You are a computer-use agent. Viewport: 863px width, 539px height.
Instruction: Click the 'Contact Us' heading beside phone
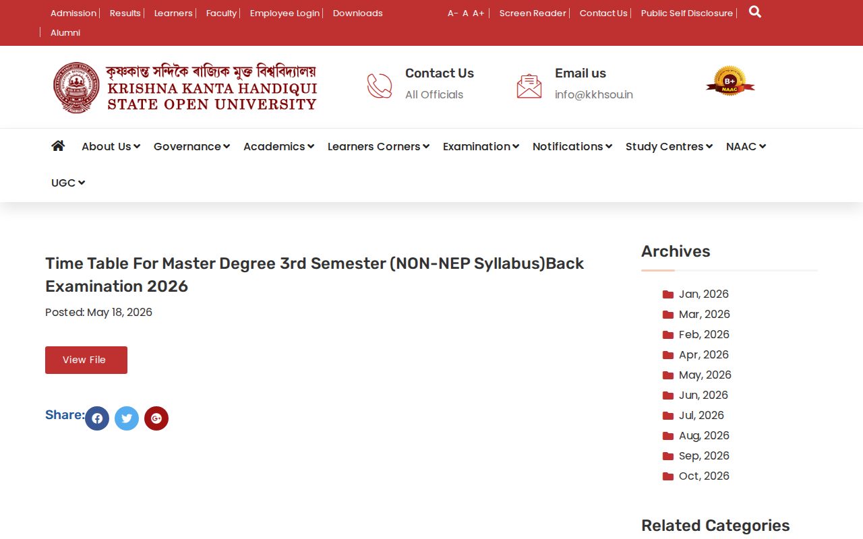[x=440, y=73]
